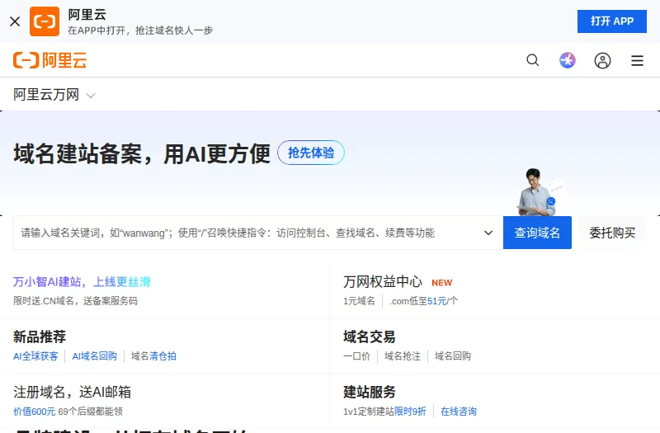Click the orange Aliyun app icon in banner

[45, 21]
